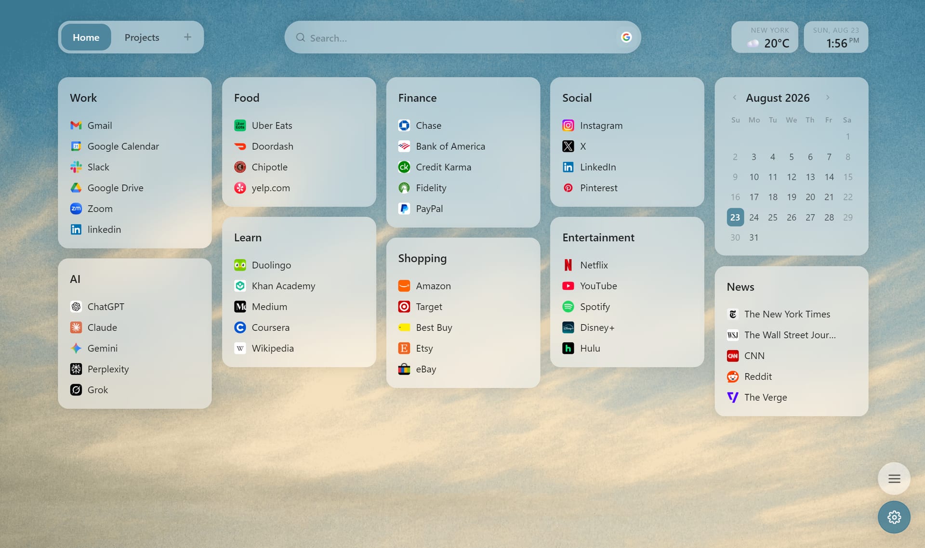Click the Credit Karma icon
This screenshot has width=925, height=548.
point(404,167)
